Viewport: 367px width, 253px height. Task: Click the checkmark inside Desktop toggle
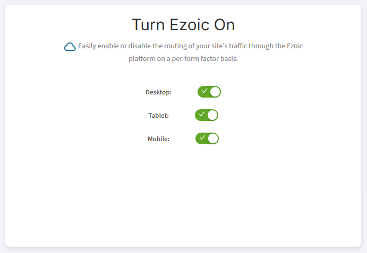coord(204,91)
